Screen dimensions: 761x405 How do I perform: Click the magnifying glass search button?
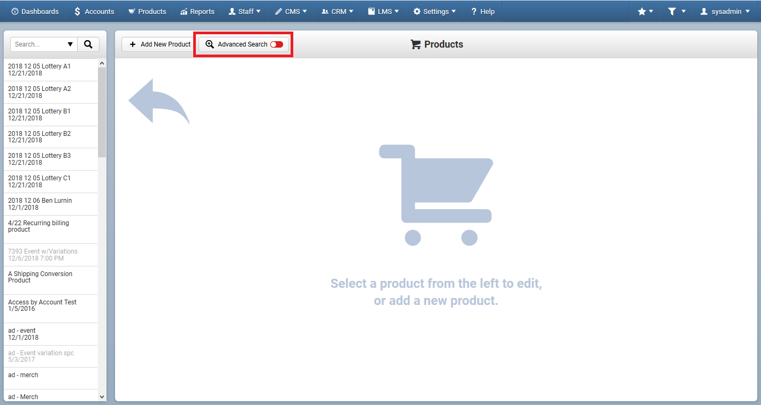pos(88,44)
